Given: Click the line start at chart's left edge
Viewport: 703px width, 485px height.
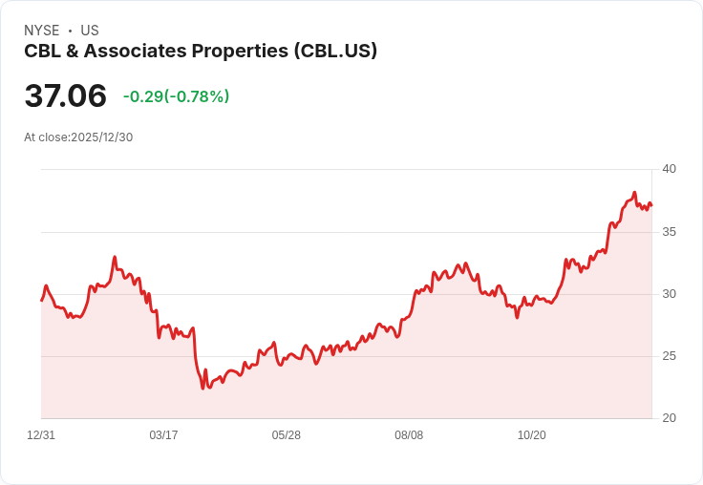Looking at the screenshot, I should click(x=42, y=301).
